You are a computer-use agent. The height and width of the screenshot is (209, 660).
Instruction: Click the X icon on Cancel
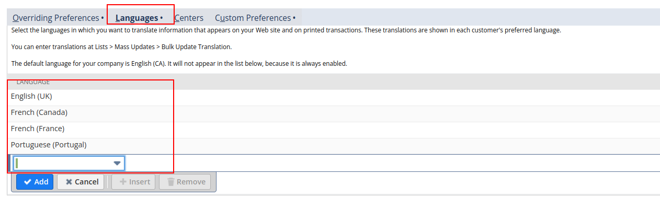pos(69,182)
